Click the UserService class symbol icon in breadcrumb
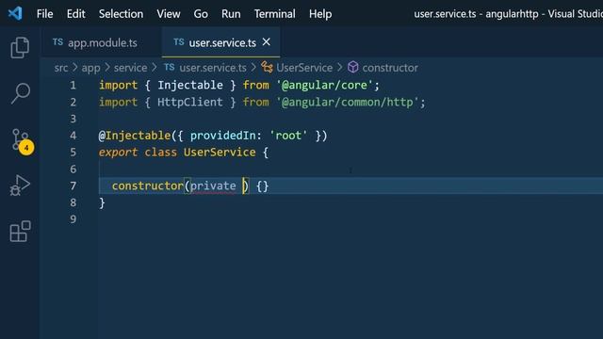Viewport: 603px width, 339px height. pyautogui.click(x=267, y=67)
